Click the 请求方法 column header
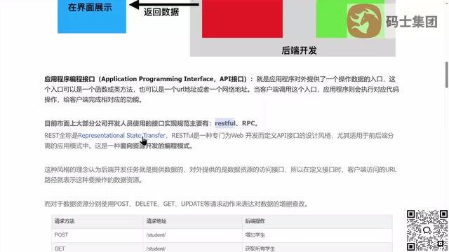Viewport: 449px width, 252px height. pyautogui.click(x=97, y=221)
